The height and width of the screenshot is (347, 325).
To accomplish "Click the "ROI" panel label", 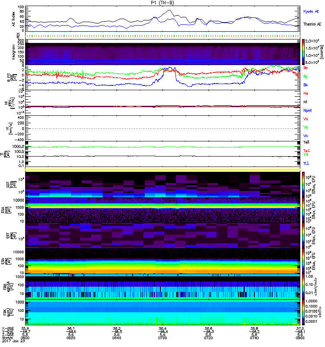I will [x=18, y=35].
